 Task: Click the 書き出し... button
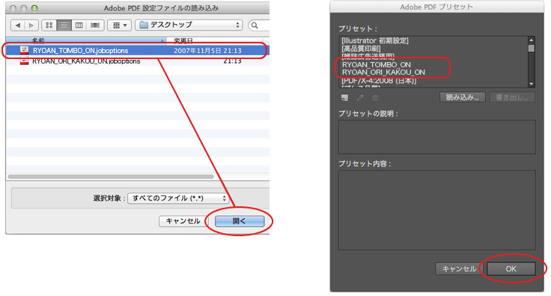tap(512, 97)
